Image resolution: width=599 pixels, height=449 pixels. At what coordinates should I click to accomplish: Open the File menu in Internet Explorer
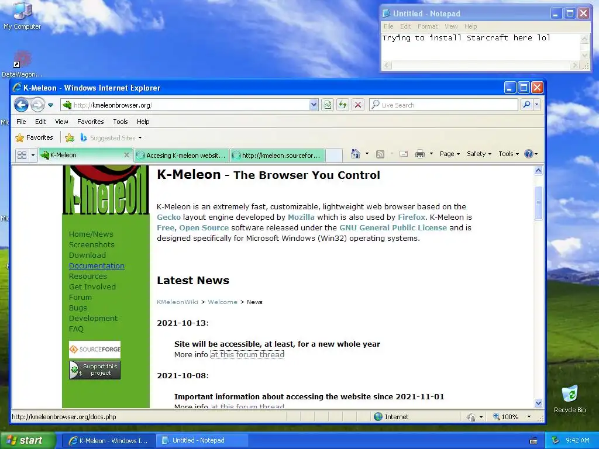pyautogui.click(x=21, y=122)
